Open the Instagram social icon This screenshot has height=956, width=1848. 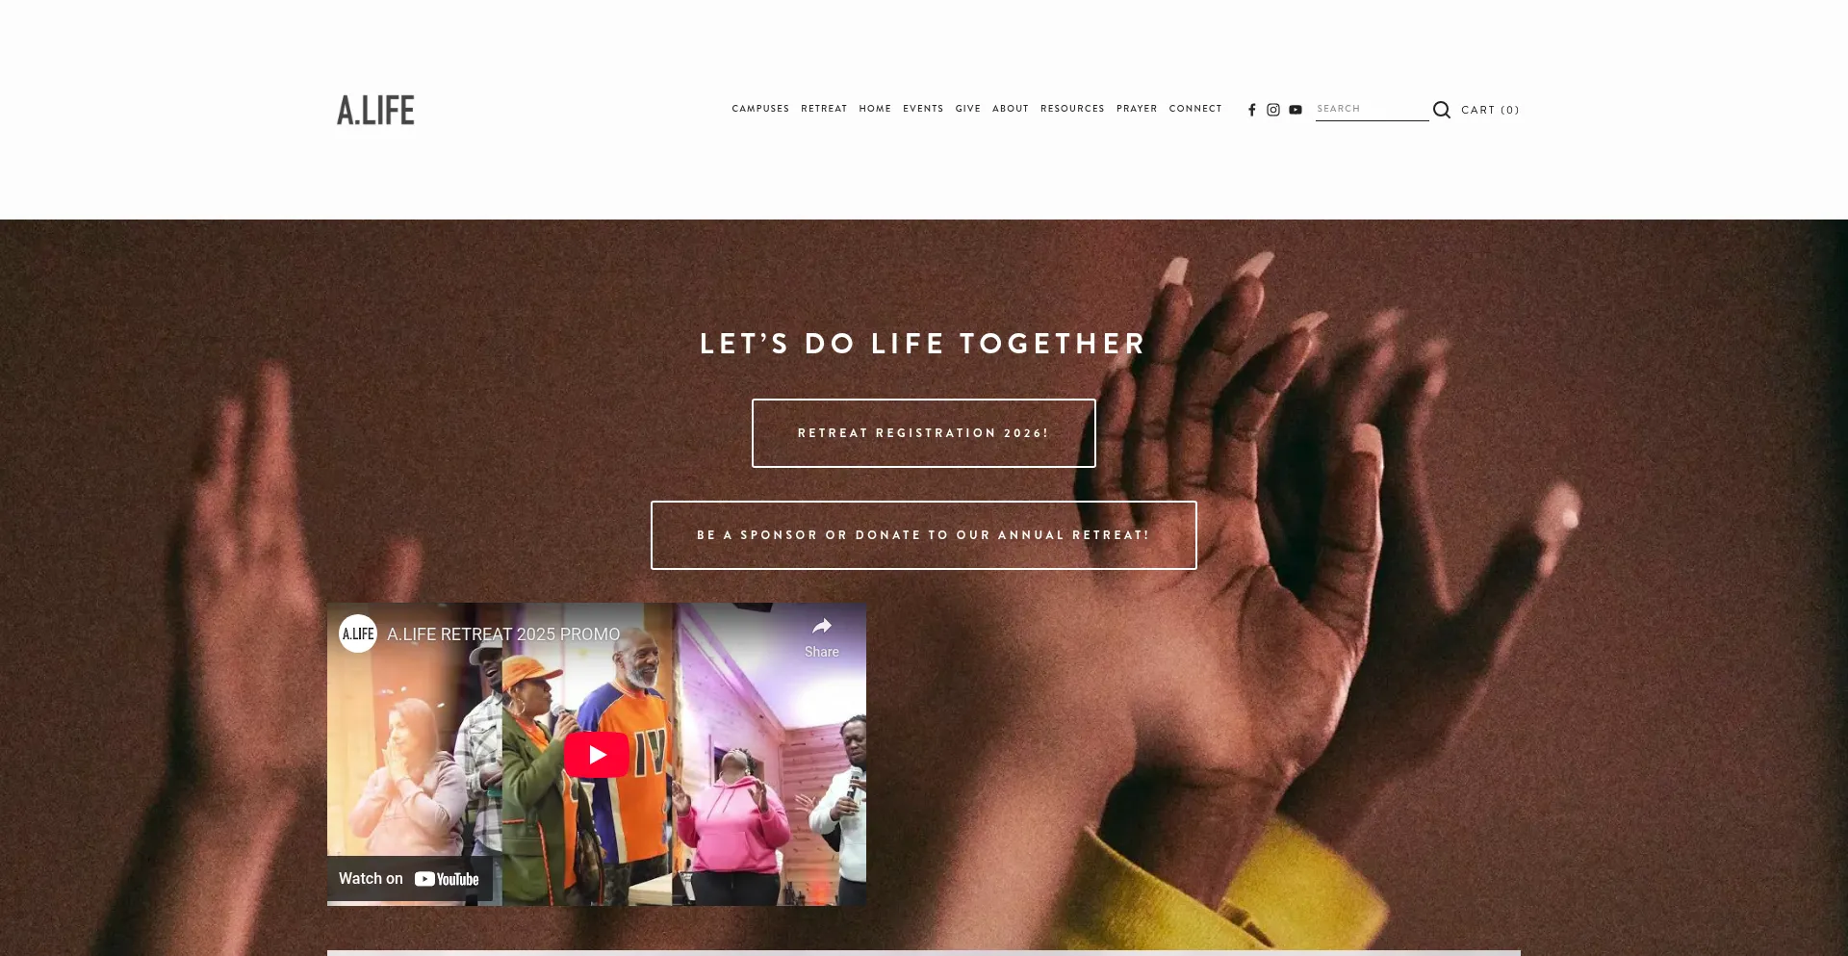coord(1273,110)
